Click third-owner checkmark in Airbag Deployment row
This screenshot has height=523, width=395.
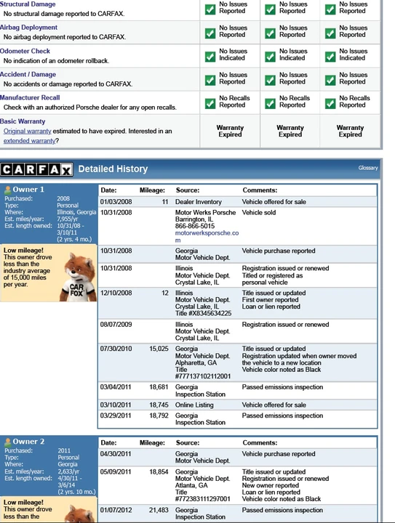[x=330, y=33]
